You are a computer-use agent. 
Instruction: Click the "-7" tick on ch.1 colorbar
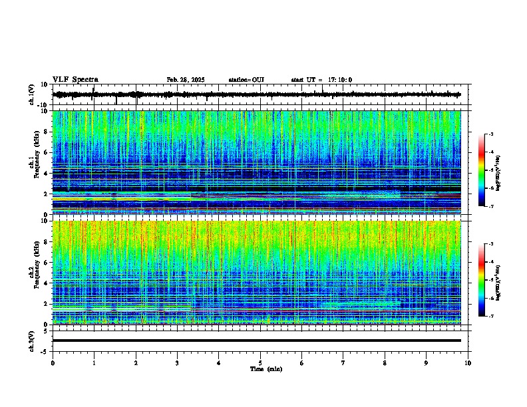click(x=490, y=206)
